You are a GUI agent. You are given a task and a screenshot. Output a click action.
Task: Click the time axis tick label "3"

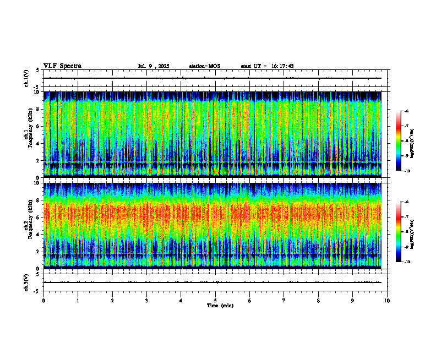[x=146, y=301]
